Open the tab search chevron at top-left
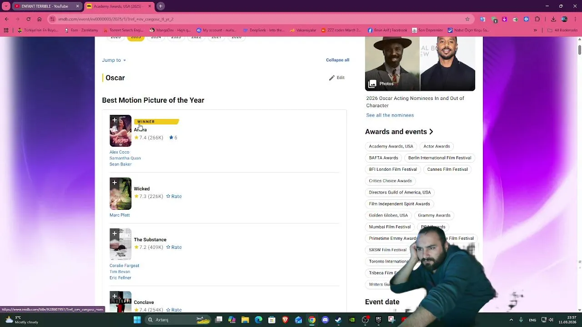Screen dimensions: 582x327 (x=6, y=6)
